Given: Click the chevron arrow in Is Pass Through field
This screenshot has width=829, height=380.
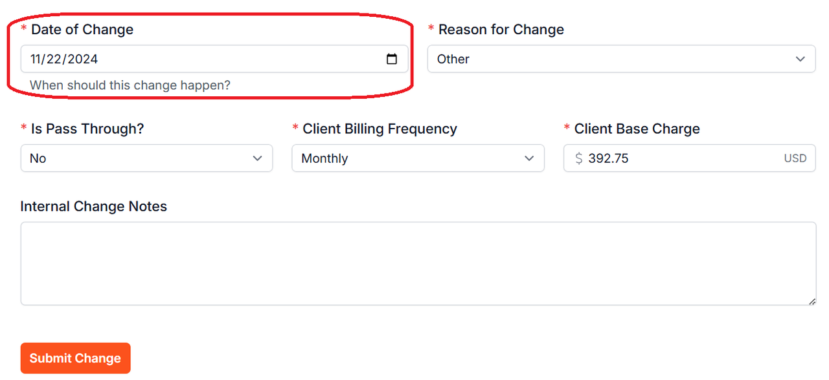Looking at the screenshot, I should (x=258, y=158).
